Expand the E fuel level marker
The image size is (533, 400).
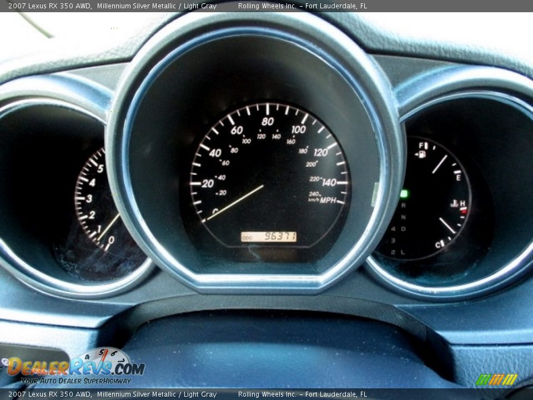pos(459,177)
